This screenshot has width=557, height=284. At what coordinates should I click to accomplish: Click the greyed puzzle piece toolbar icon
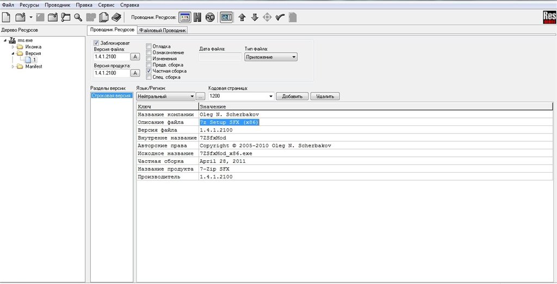pyautogui.click(x=91, y=17)
